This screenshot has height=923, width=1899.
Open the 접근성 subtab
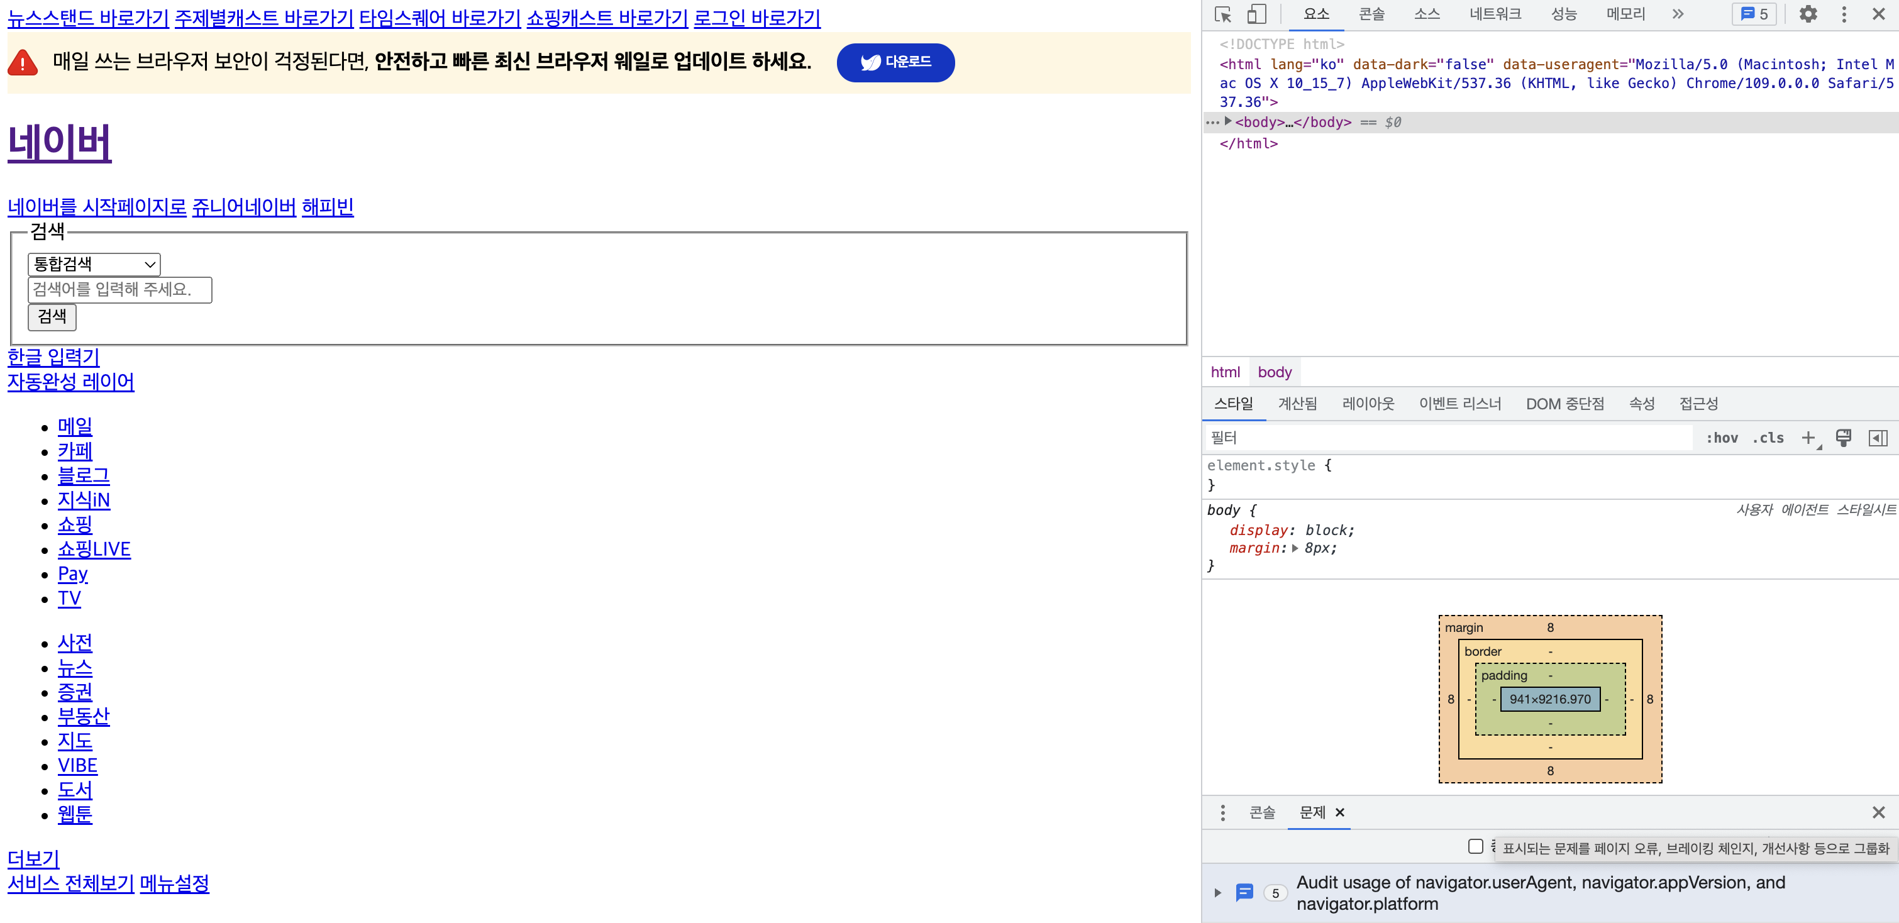point(1698,403)
